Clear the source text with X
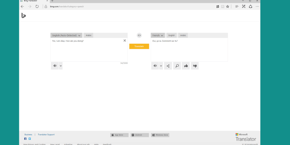 click(x=125, y=41)
